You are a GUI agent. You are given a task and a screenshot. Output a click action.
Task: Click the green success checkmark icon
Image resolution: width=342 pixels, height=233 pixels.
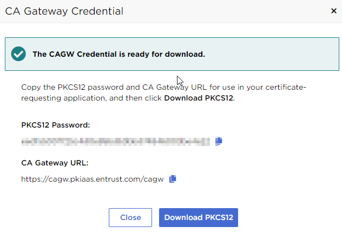pyautogui.click(x=19, y=54)
